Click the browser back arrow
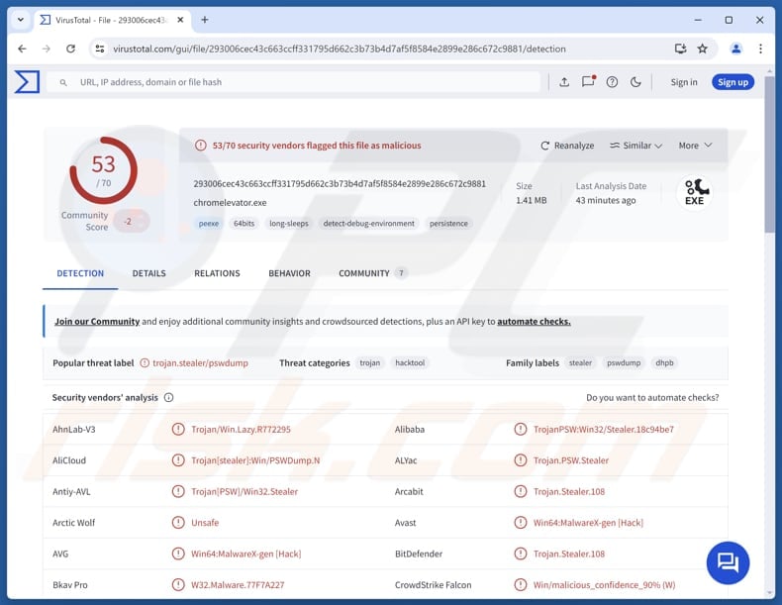 tap(22, 49)
